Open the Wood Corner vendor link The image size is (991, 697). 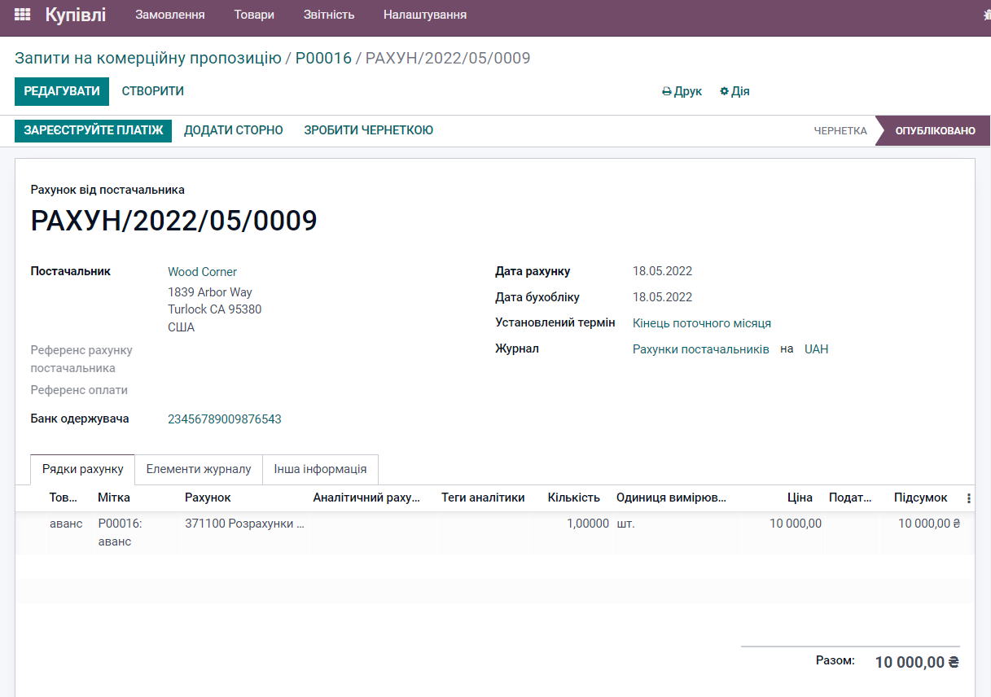coord(202,271)
